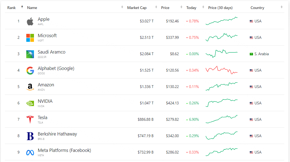Click the Apple company logo icon
The height and width of the screenshot is (162, 290).
tap(30, 21)
